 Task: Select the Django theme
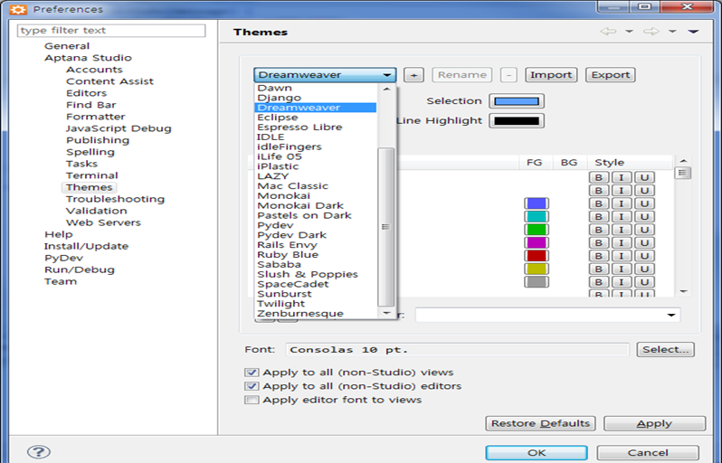tap(279, 98)
